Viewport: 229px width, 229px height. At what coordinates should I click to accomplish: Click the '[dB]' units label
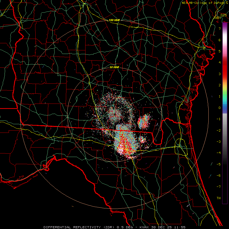click(x=217, y=18)
